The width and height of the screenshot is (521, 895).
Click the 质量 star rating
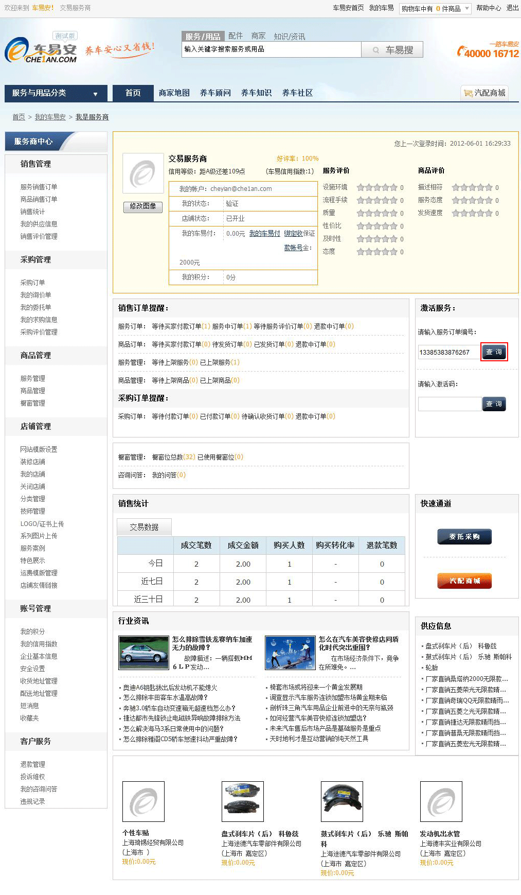click(377, 214)
